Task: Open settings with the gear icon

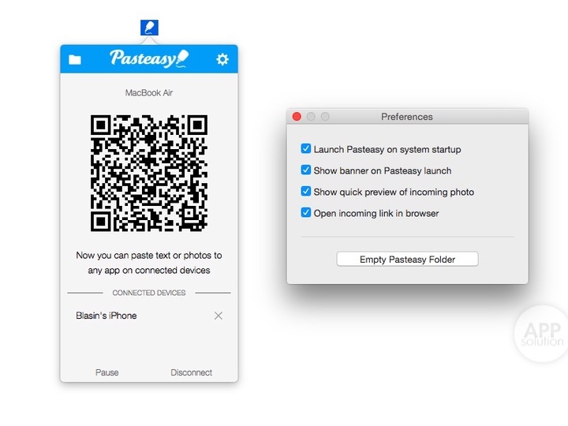Action: pos(222,59)
